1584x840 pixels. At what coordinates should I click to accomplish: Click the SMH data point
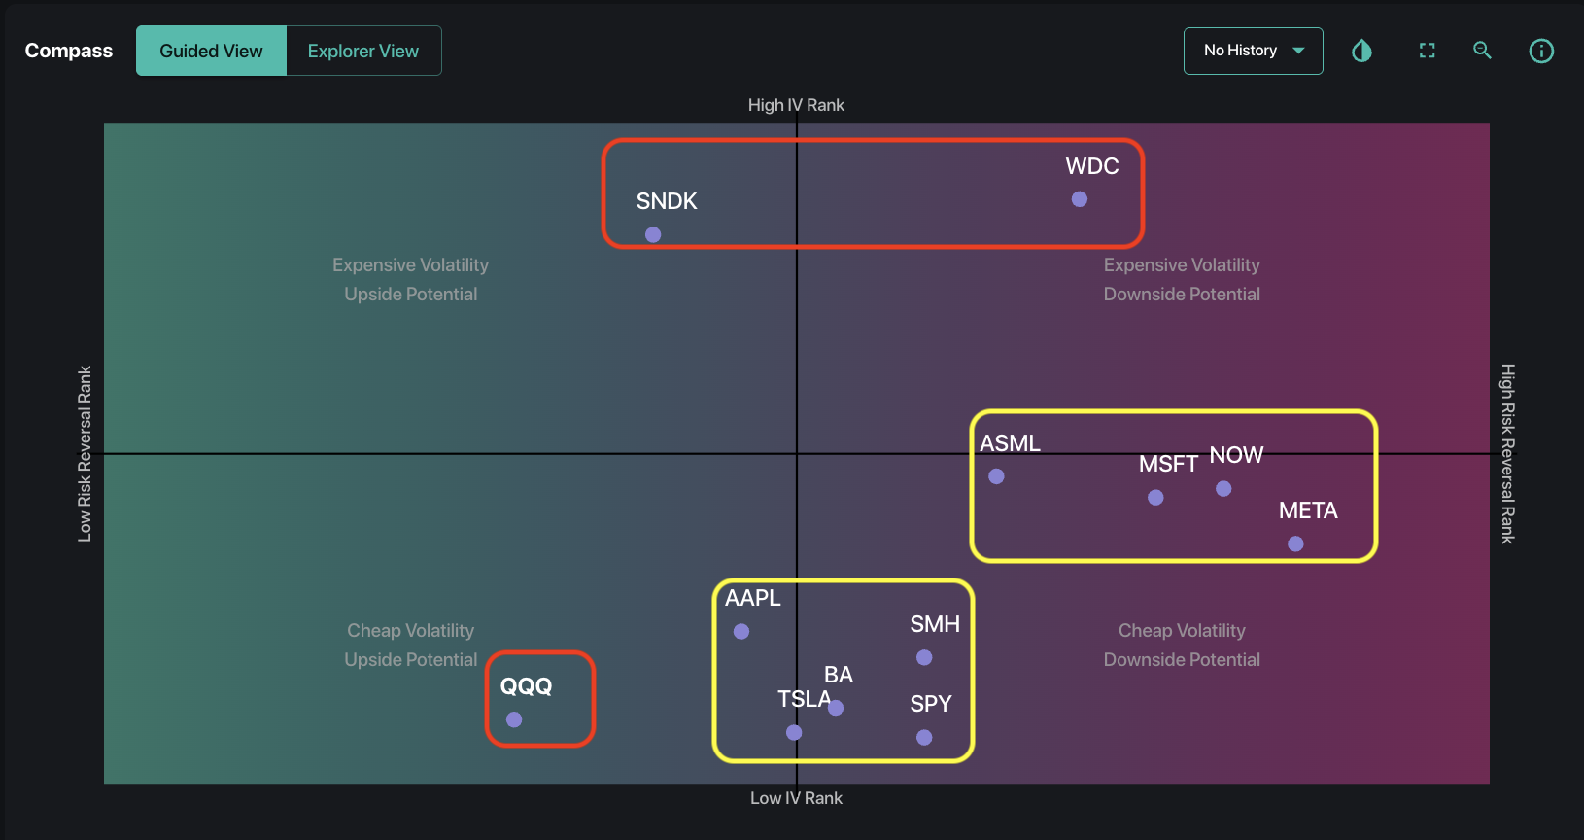924,657
